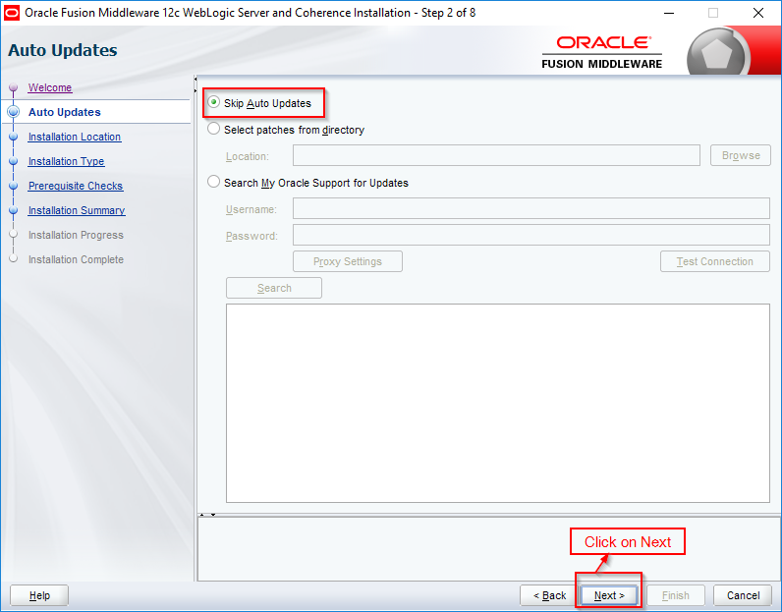Click the Oracle installer title bar icon
This screenshot has height=612, width=782.
(x=12, y=13)
